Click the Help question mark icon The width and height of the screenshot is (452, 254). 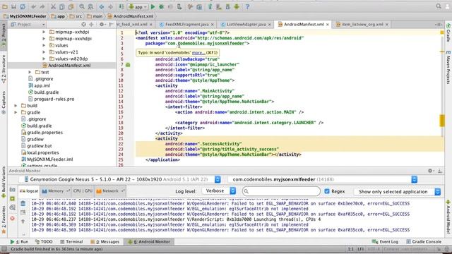point(247,6)
